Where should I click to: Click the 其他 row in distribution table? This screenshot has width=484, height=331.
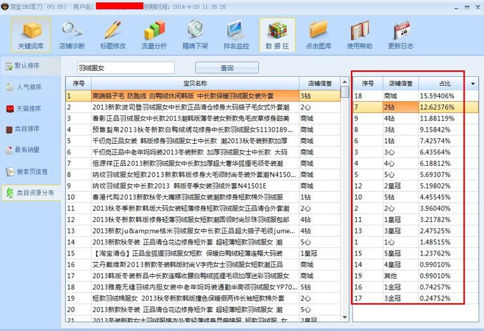(x=416, y=276)
